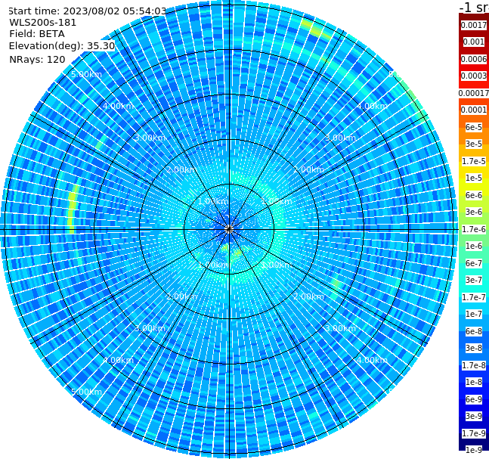Click the 5.00km range label in lower-left quadrant

point(87,392)
